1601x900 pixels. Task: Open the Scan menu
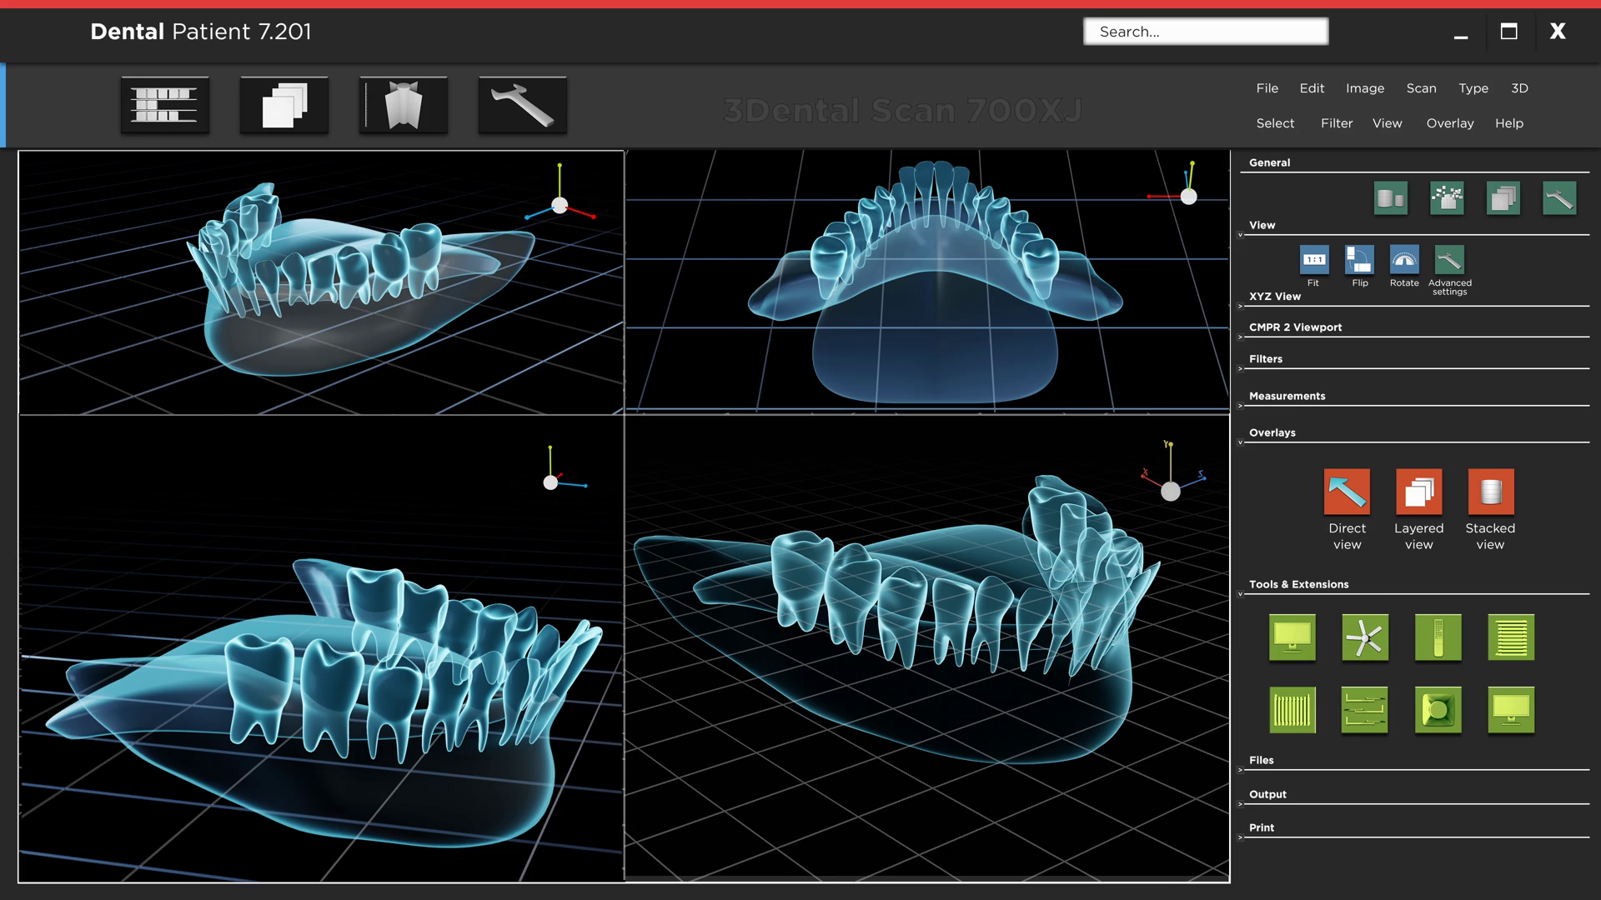[x=1421, y=88]
